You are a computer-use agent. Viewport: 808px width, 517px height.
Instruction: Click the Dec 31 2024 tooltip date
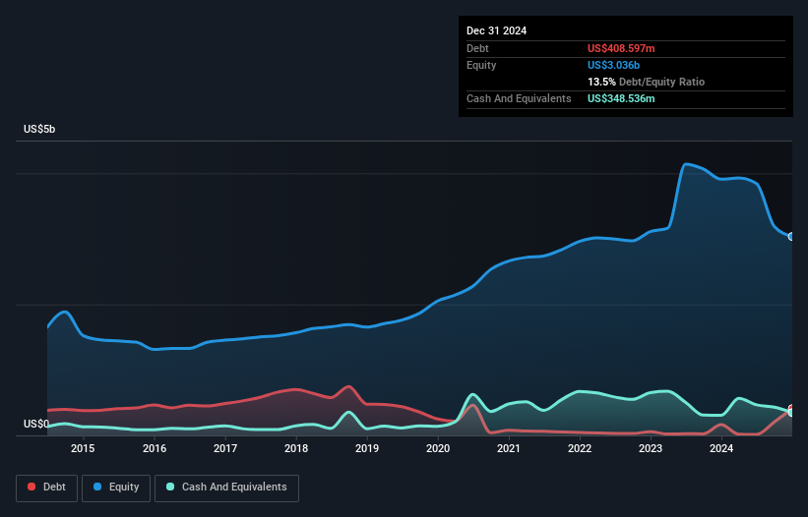pyautogui.click(x=496, y=30)
